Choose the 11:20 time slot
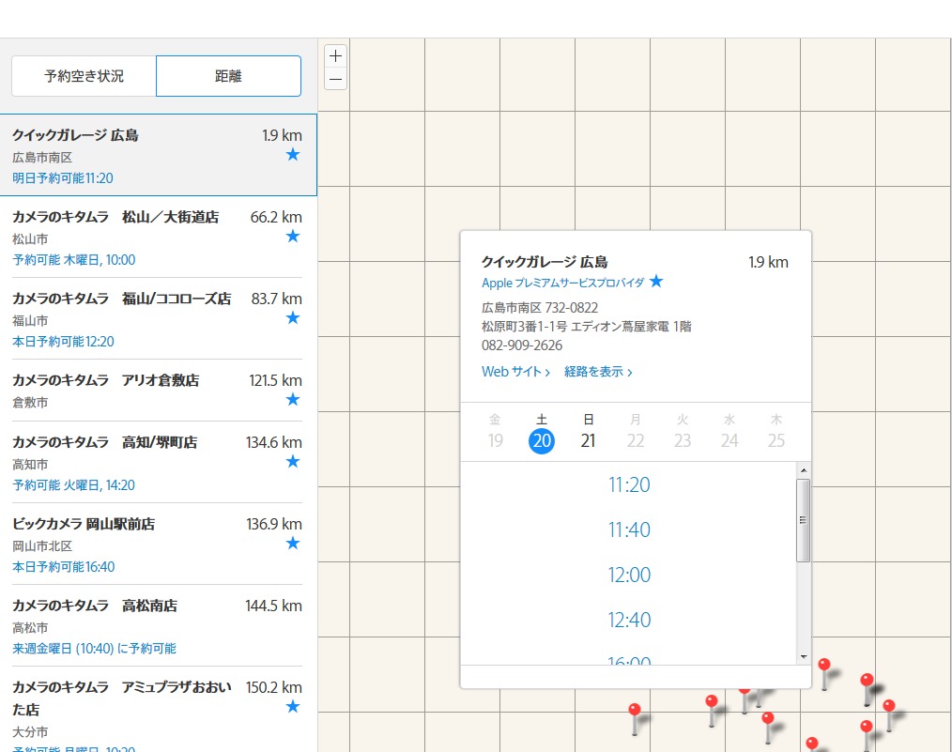The width and height of the screenshot is (952, 752). click(629, 485)
